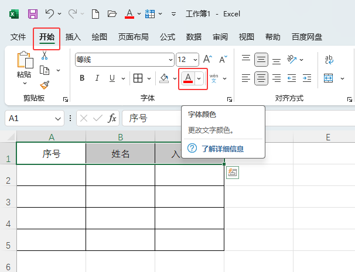
Task: Toggle bold formatting
Action: pos(82,78)
